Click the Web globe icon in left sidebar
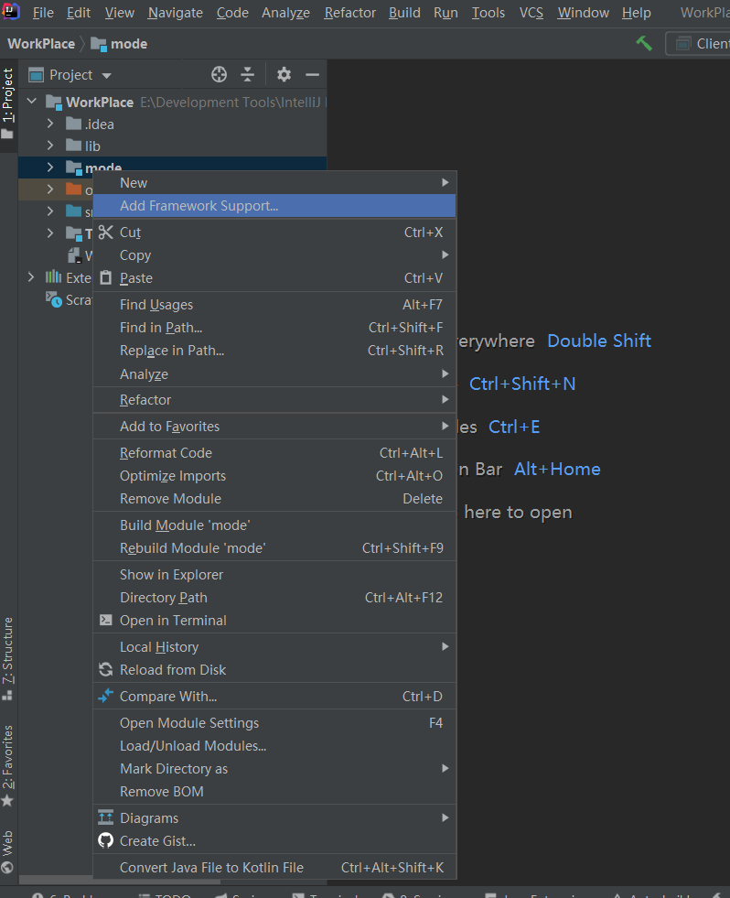 (x=7, y=867)
